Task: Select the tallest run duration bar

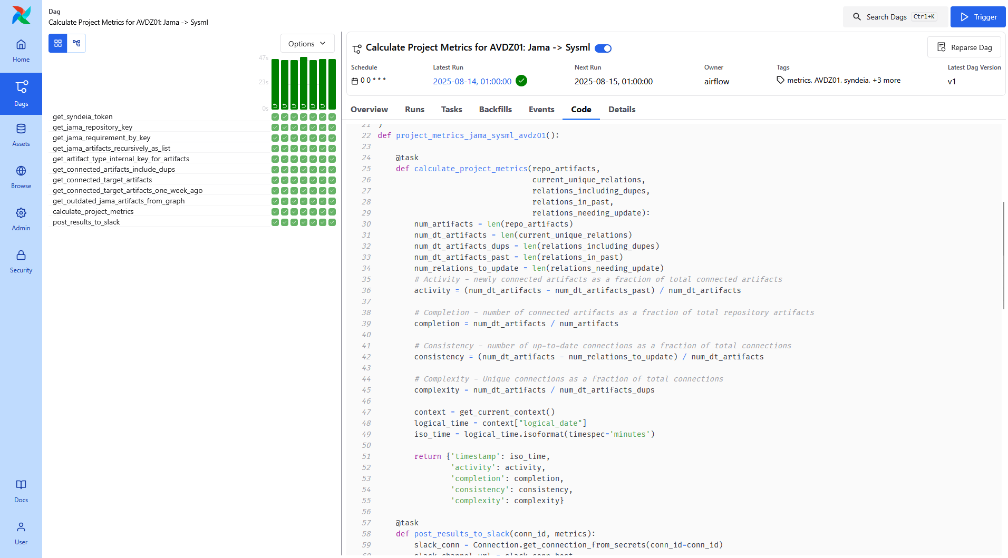Action: (x=304, y=83)
